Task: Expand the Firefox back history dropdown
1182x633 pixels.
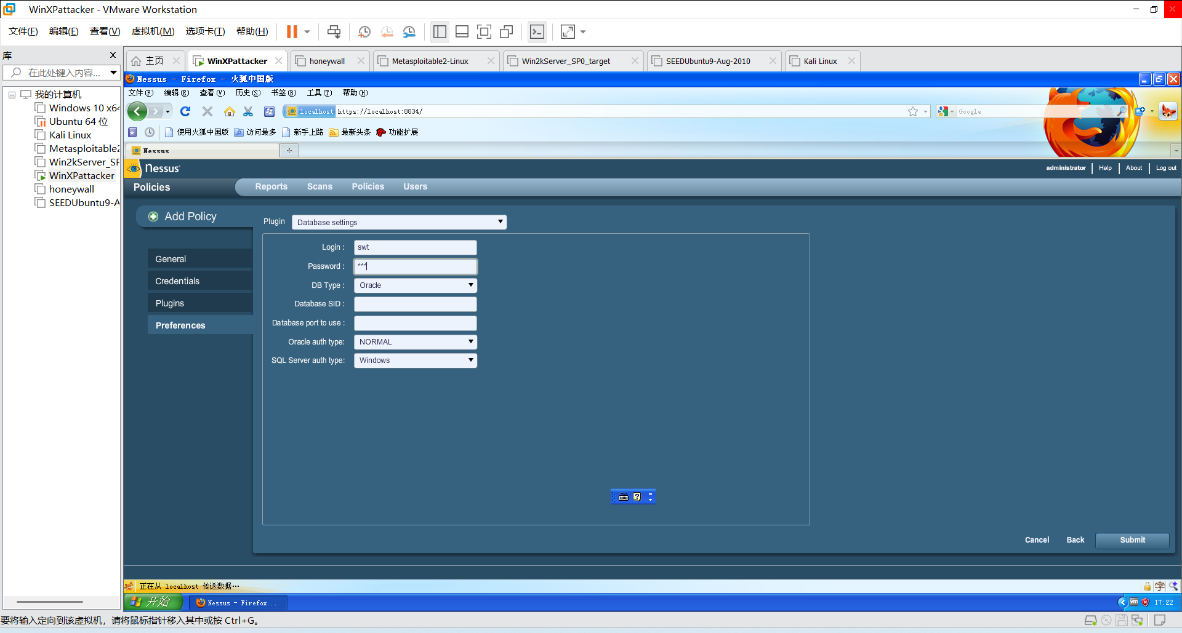Action: click(x=167, y=111)
